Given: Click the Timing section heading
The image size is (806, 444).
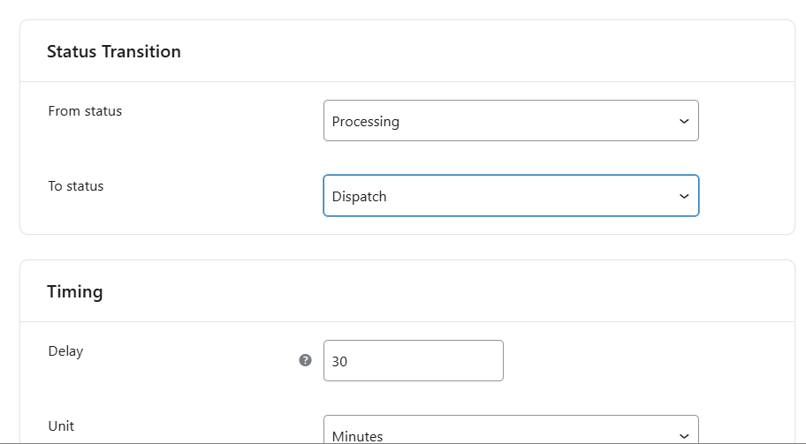Looking at the screenshot, I should [75, 291].
